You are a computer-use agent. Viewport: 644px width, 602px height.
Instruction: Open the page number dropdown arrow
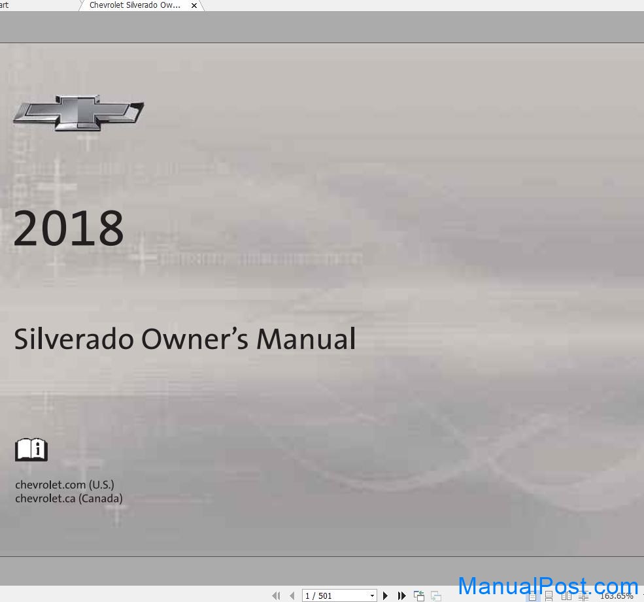click(372, 595)
